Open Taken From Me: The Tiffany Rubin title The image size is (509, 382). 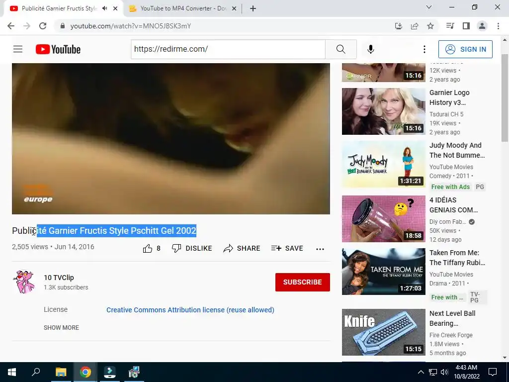tap(457, 258)
